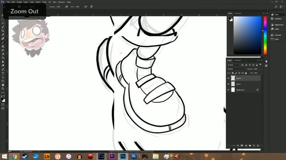Click the Create New Layer icon
The image size is (286, 160).
pos(254,145)
